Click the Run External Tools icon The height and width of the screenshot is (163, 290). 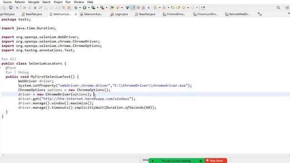click(x=102, y=8)
